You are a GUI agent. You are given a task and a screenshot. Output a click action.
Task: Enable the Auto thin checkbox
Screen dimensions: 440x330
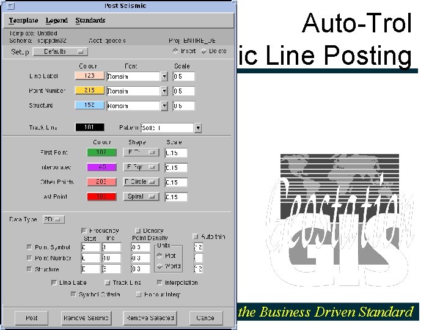[x=196, y=237]
